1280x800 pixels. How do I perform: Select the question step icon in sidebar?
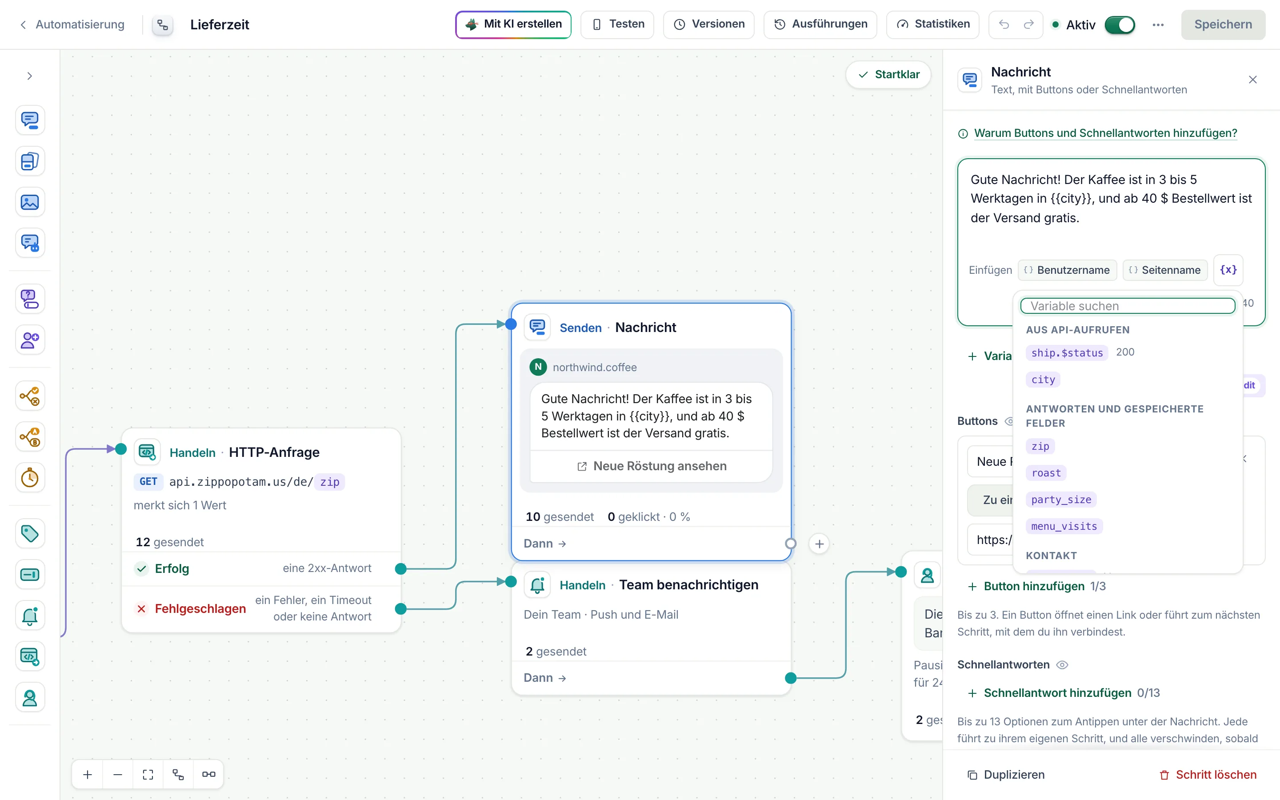click(x=30, y=299)
